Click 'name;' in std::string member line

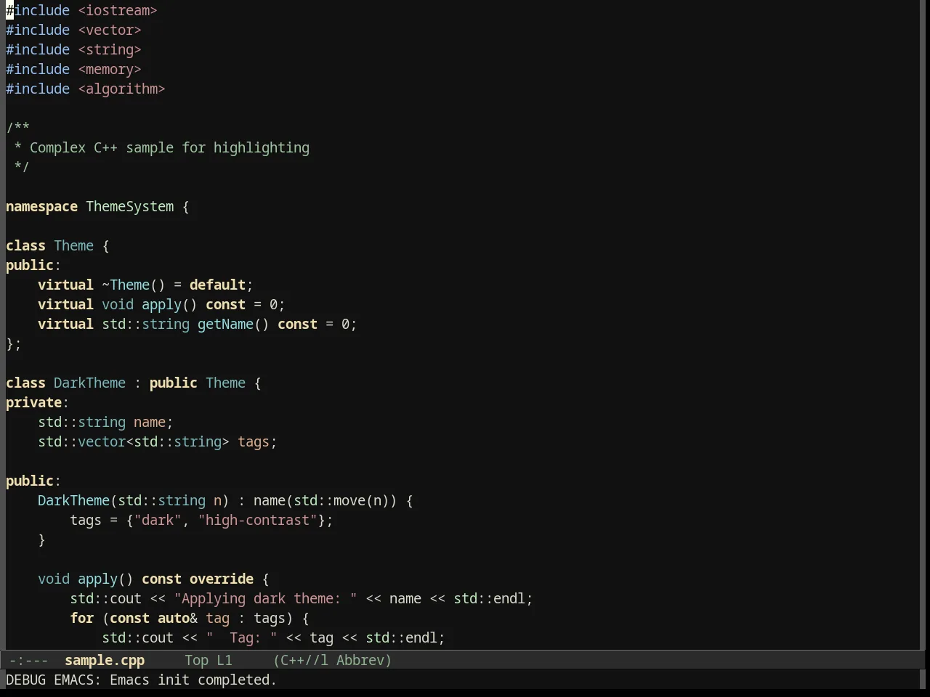point(153,422)
